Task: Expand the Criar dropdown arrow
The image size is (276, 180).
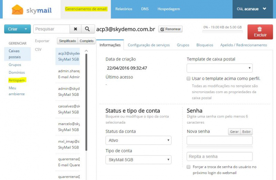Action: point(26,29)
